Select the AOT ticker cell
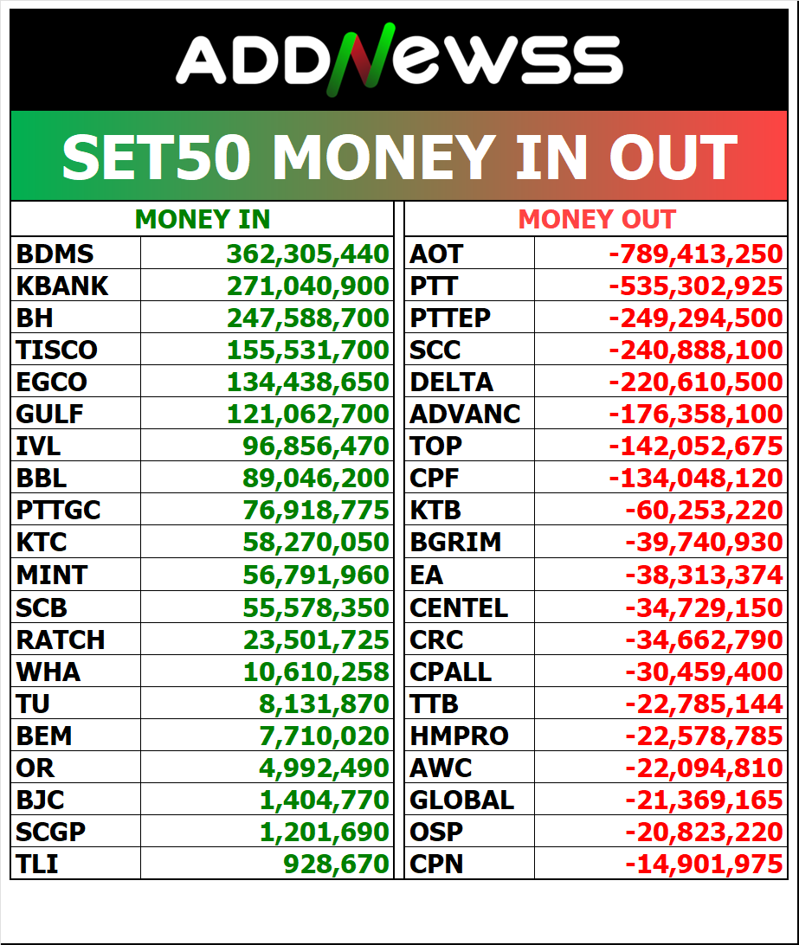The height and width of the screenshot is (945, 799). [436, 254]
